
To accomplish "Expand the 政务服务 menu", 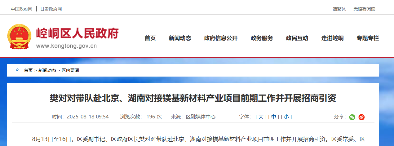I will pos(262,38).
